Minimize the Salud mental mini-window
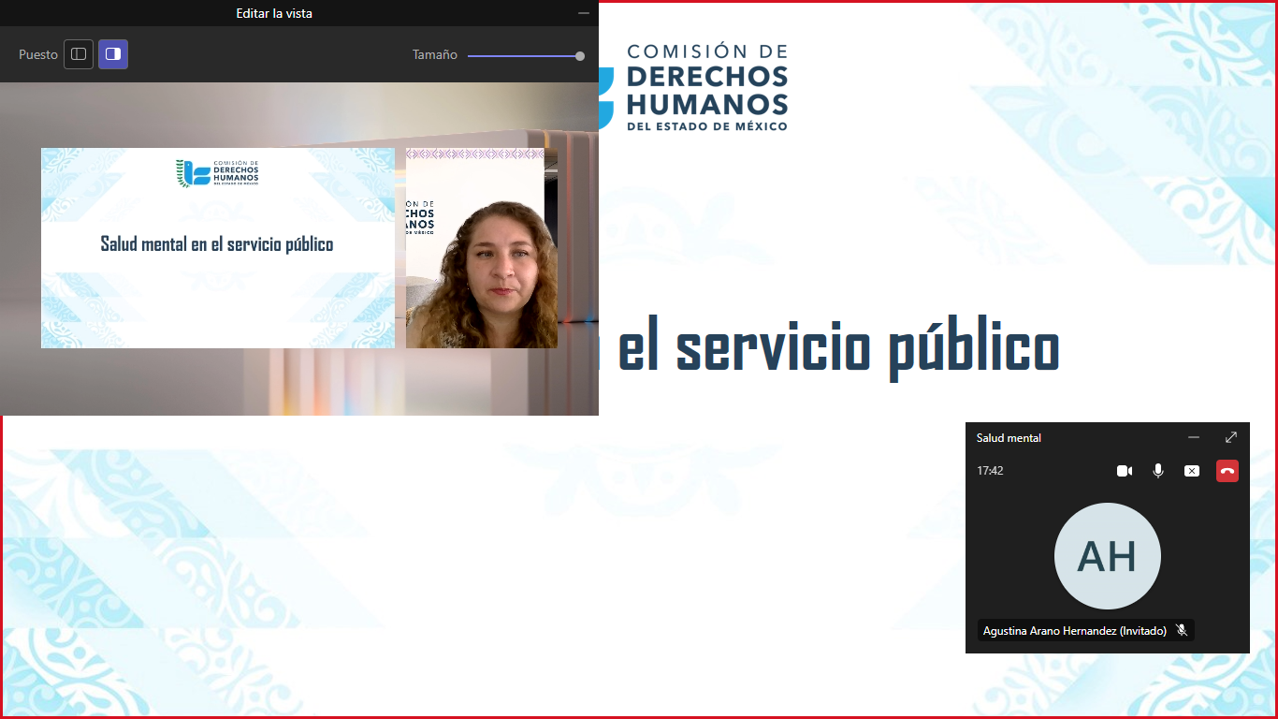The width and height of the screenshot is (1278, 719). (x=1194, y=437)
